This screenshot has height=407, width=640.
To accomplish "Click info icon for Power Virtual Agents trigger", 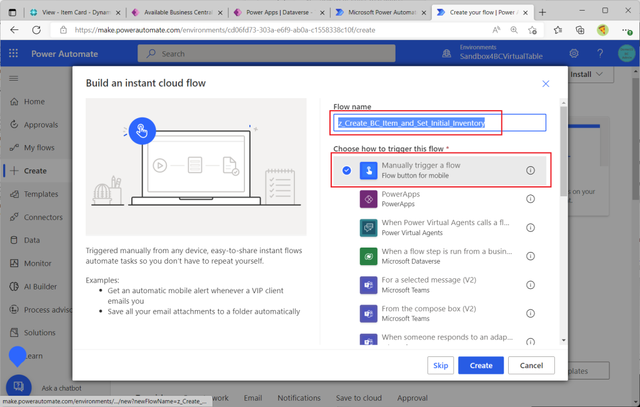I will pos(530,228).
